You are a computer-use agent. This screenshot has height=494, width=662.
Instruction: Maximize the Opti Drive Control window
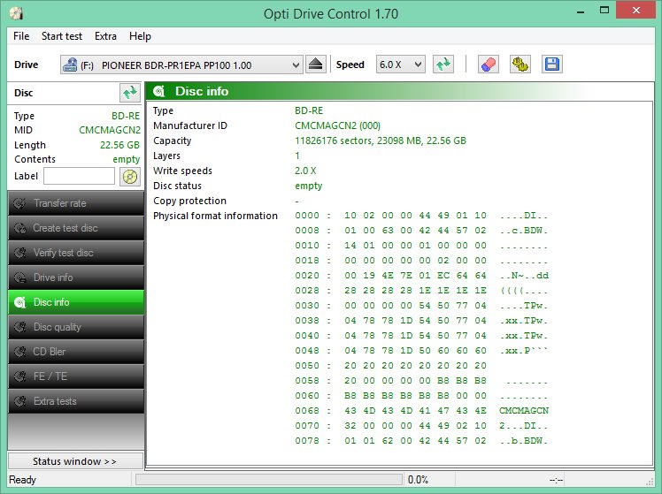point(604,11)
